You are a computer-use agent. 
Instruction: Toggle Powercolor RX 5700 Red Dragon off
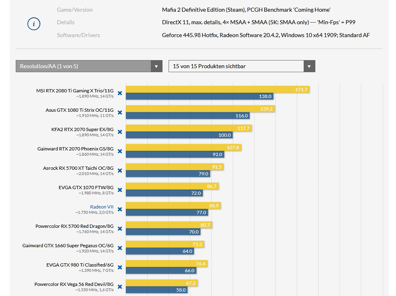click(119, 229)
